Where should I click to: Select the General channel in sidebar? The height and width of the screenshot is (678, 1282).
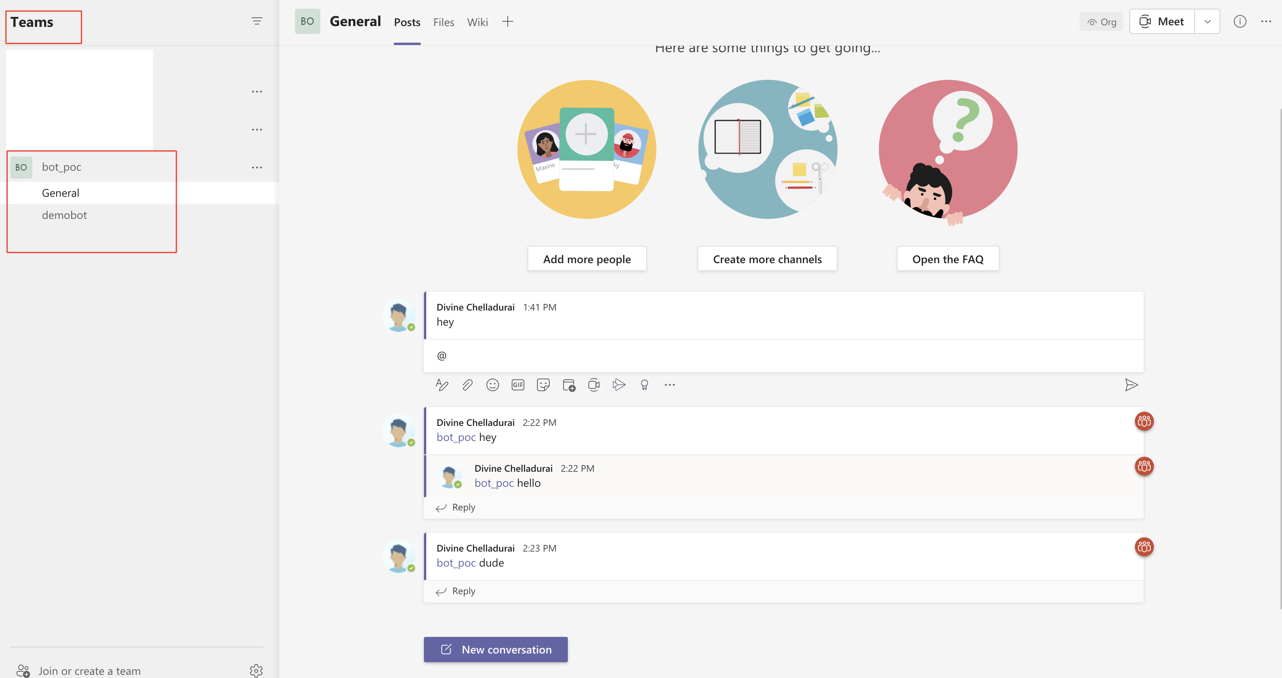coord(139,192)
